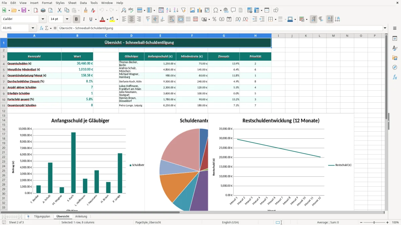Click the Insert hyperlink icon

point(226,10)
